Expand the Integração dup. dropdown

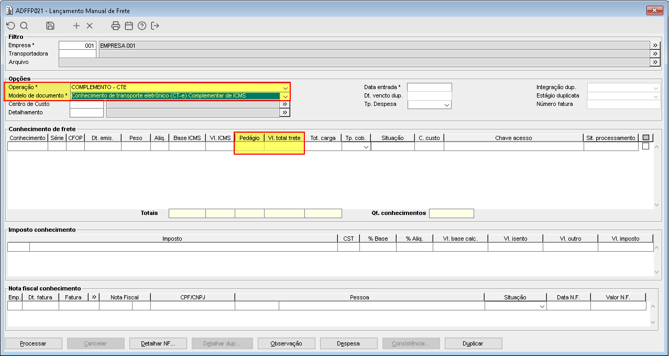click(656, 88)
